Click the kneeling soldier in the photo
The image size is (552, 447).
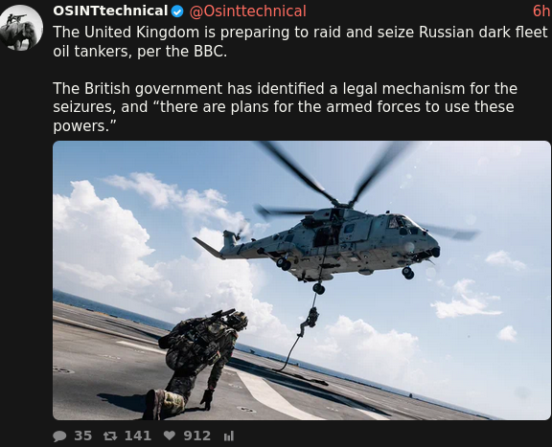click(x=195, y=364)
